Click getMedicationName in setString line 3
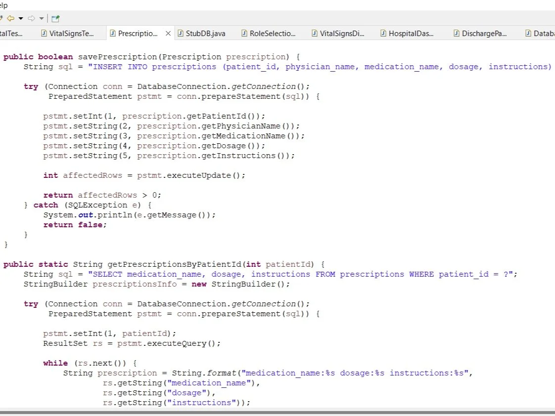 tap(243, 136)
